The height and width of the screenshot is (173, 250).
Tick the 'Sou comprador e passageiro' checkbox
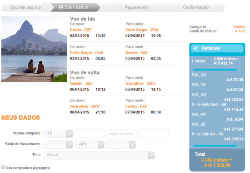(x=3, y=167)
